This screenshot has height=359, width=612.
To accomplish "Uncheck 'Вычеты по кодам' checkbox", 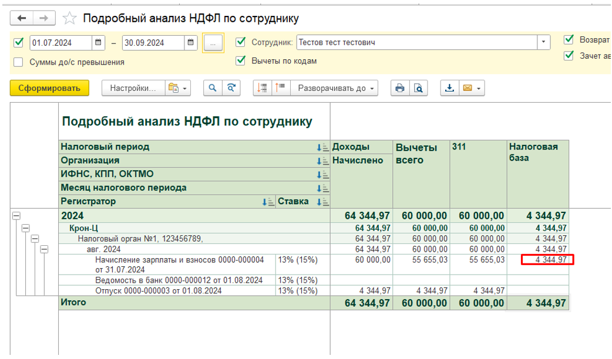I will coord(240,60).
